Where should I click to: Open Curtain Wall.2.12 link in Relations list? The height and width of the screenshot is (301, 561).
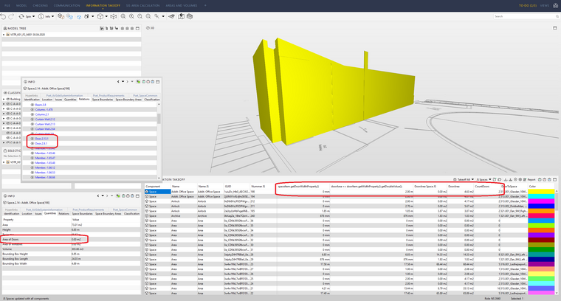point(45,120)
